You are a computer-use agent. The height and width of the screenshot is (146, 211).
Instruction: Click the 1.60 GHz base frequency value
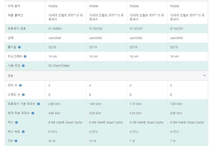[95, 104]
